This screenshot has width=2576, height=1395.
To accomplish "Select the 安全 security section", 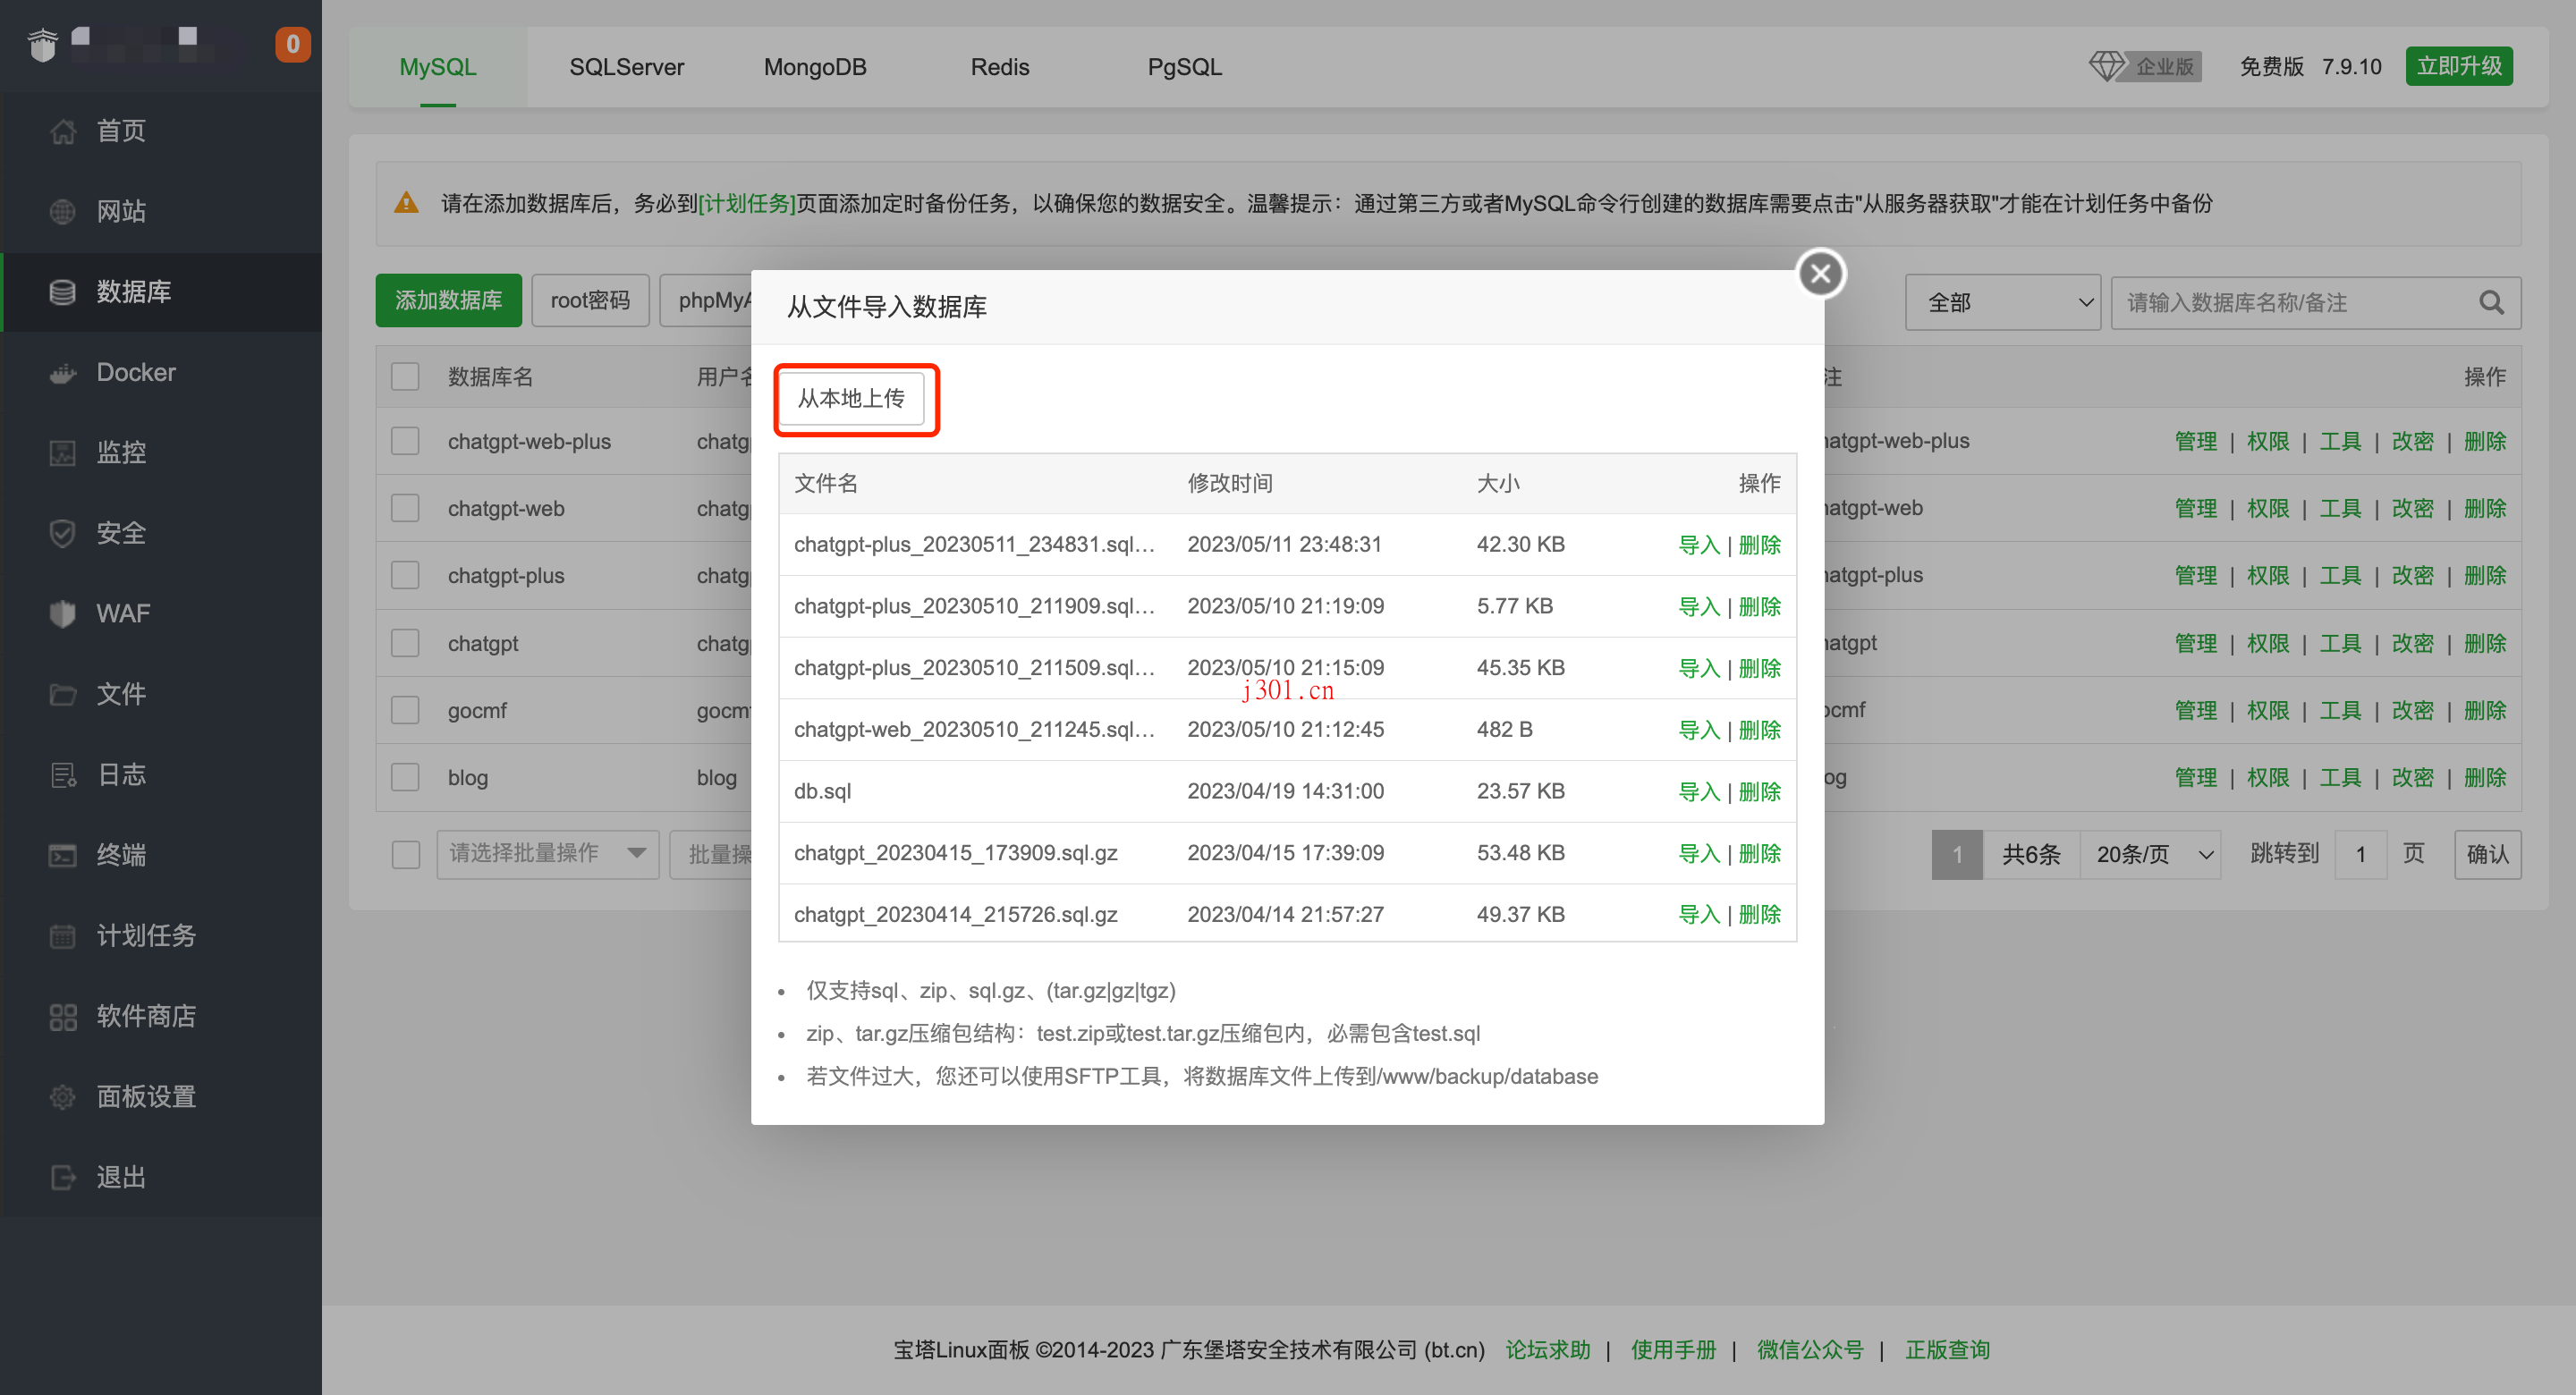I will 121,533.
